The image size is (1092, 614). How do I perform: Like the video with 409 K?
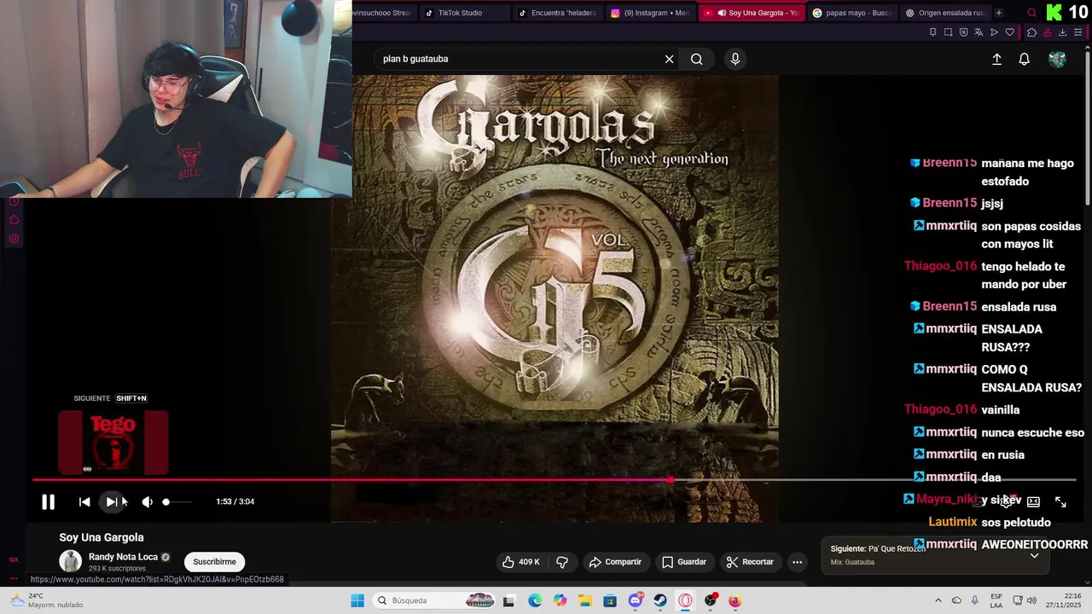[x=520, y=562]
